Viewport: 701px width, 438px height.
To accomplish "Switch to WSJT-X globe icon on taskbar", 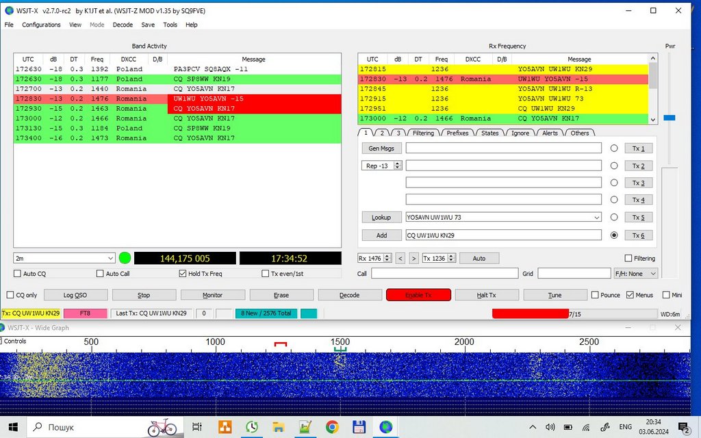I will [x=385, y=427].
